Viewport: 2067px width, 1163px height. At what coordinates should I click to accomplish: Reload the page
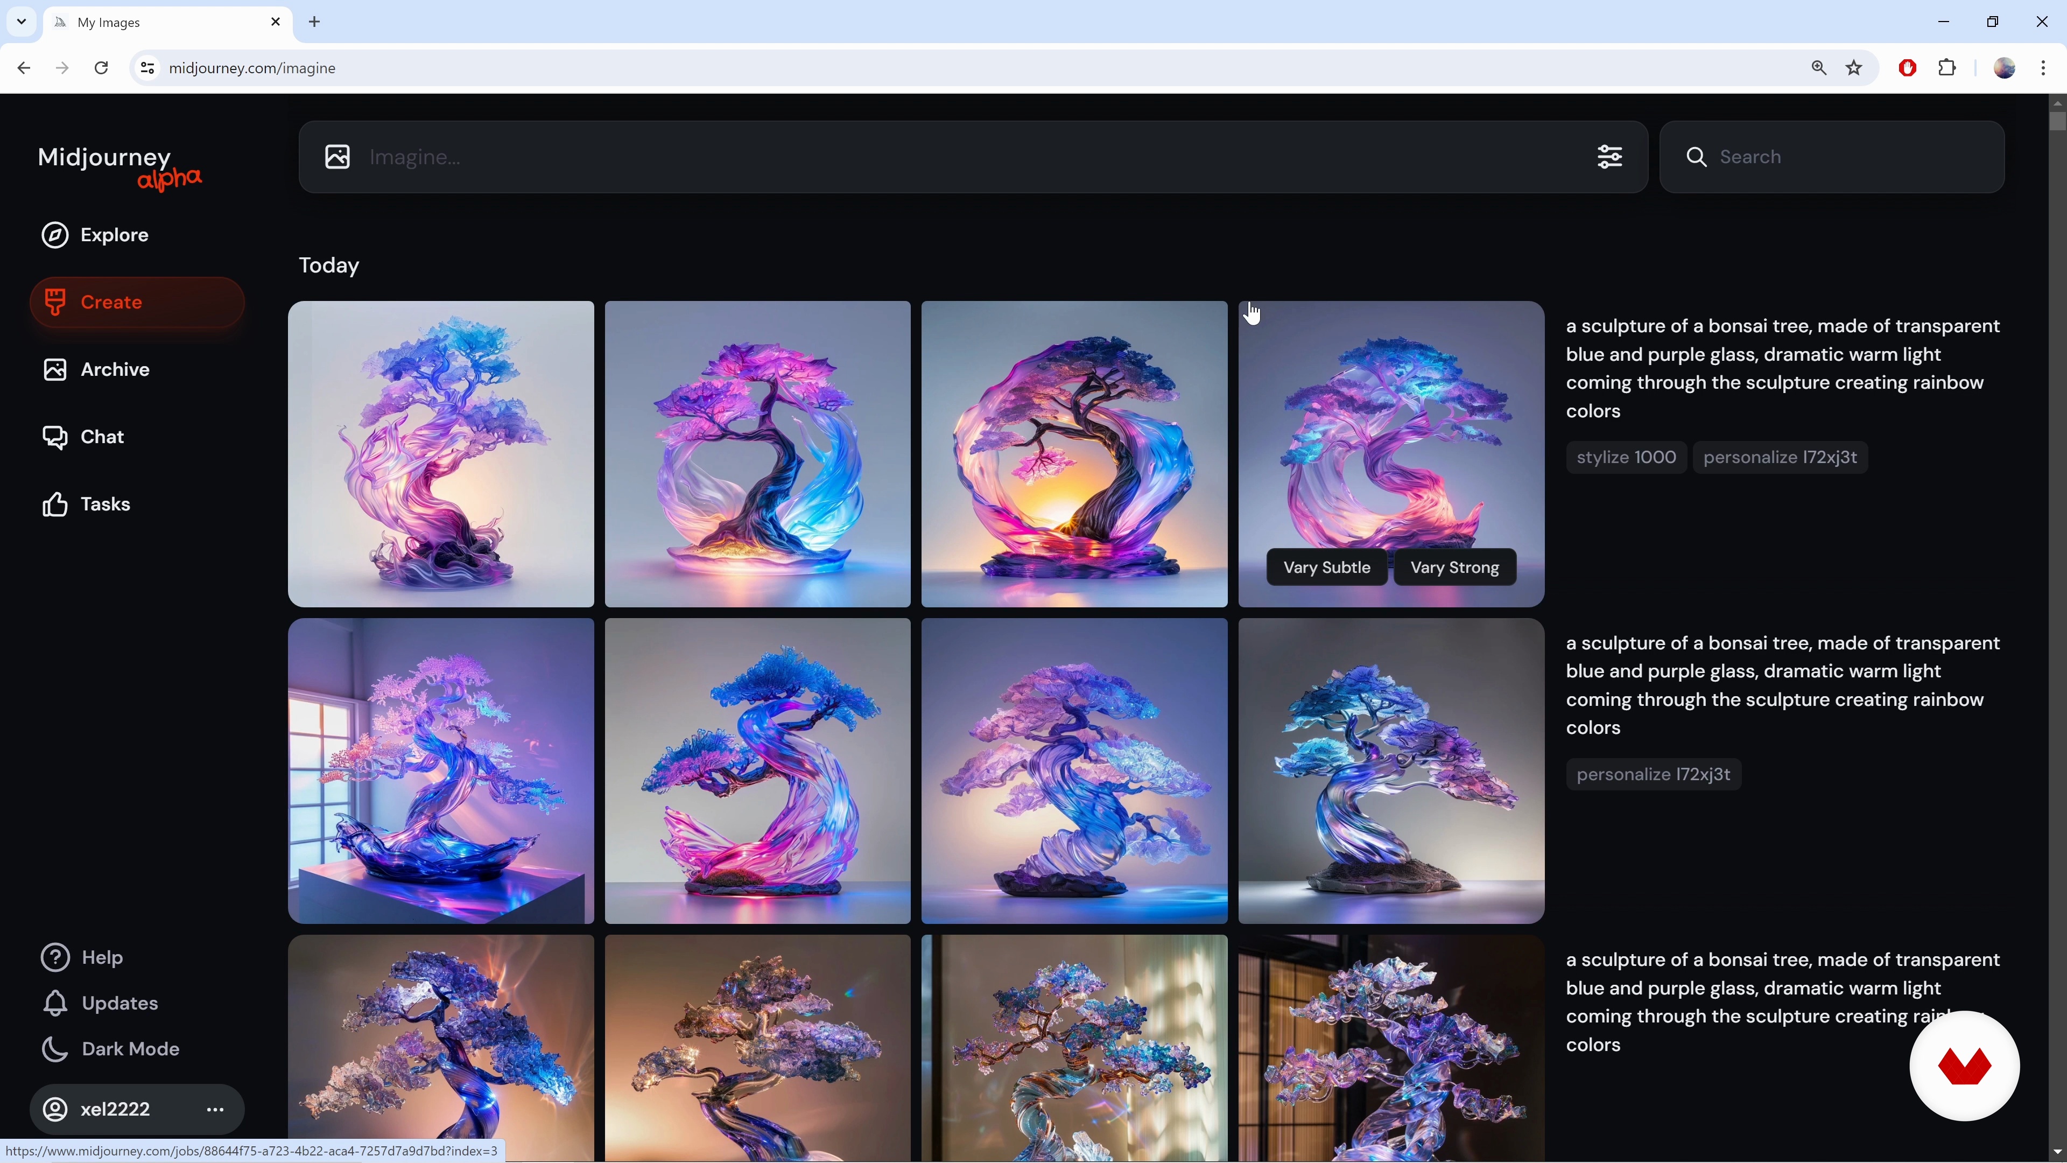[x=101, y=69]
